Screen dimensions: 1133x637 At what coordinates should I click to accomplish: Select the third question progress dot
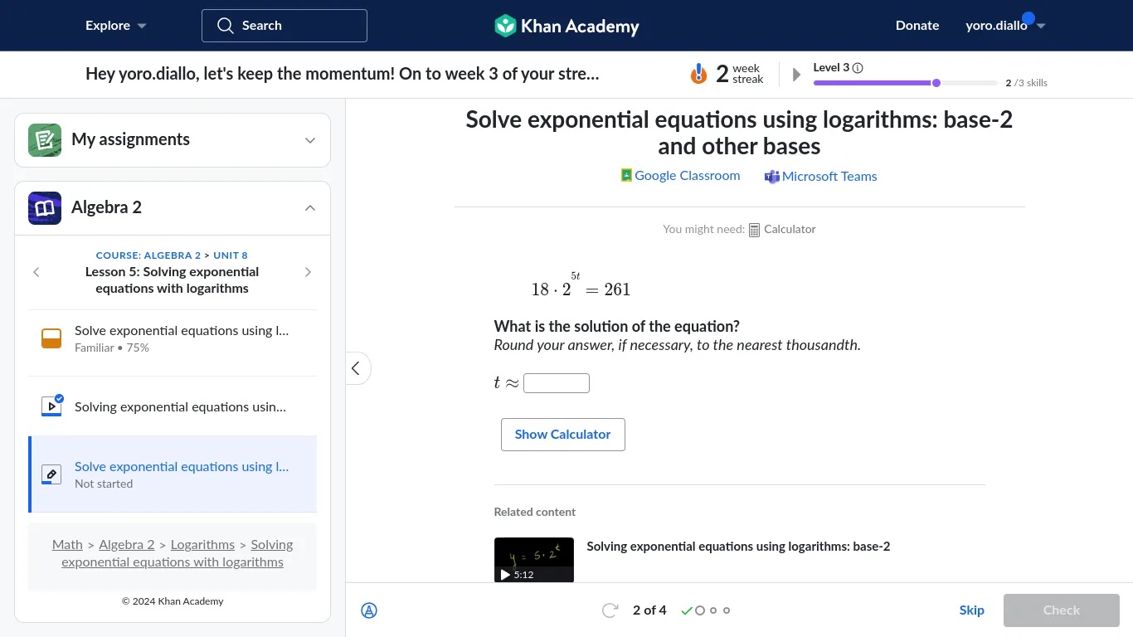pos(713,610)
